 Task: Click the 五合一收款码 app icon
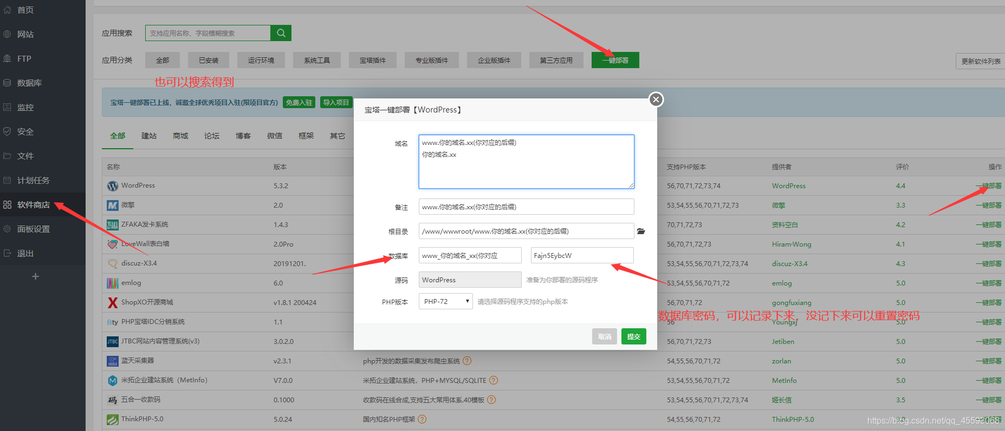coord(113,400)
